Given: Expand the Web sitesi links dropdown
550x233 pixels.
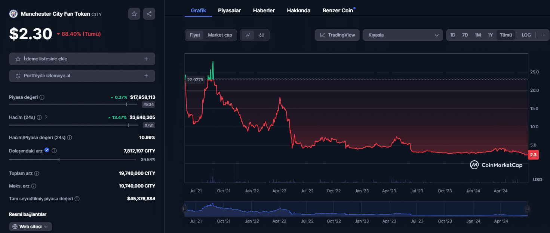Looking at the screenshot, I should [x=30, y=227].
